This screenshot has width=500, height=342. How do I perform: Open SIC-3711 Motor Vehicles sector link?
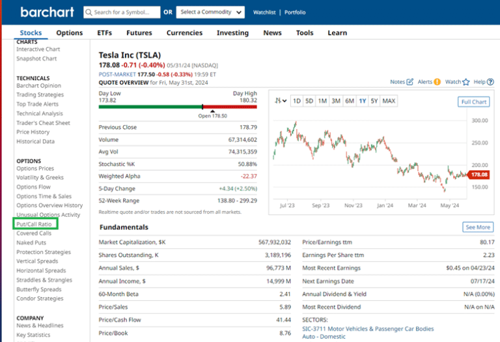(x=368, y=329)
